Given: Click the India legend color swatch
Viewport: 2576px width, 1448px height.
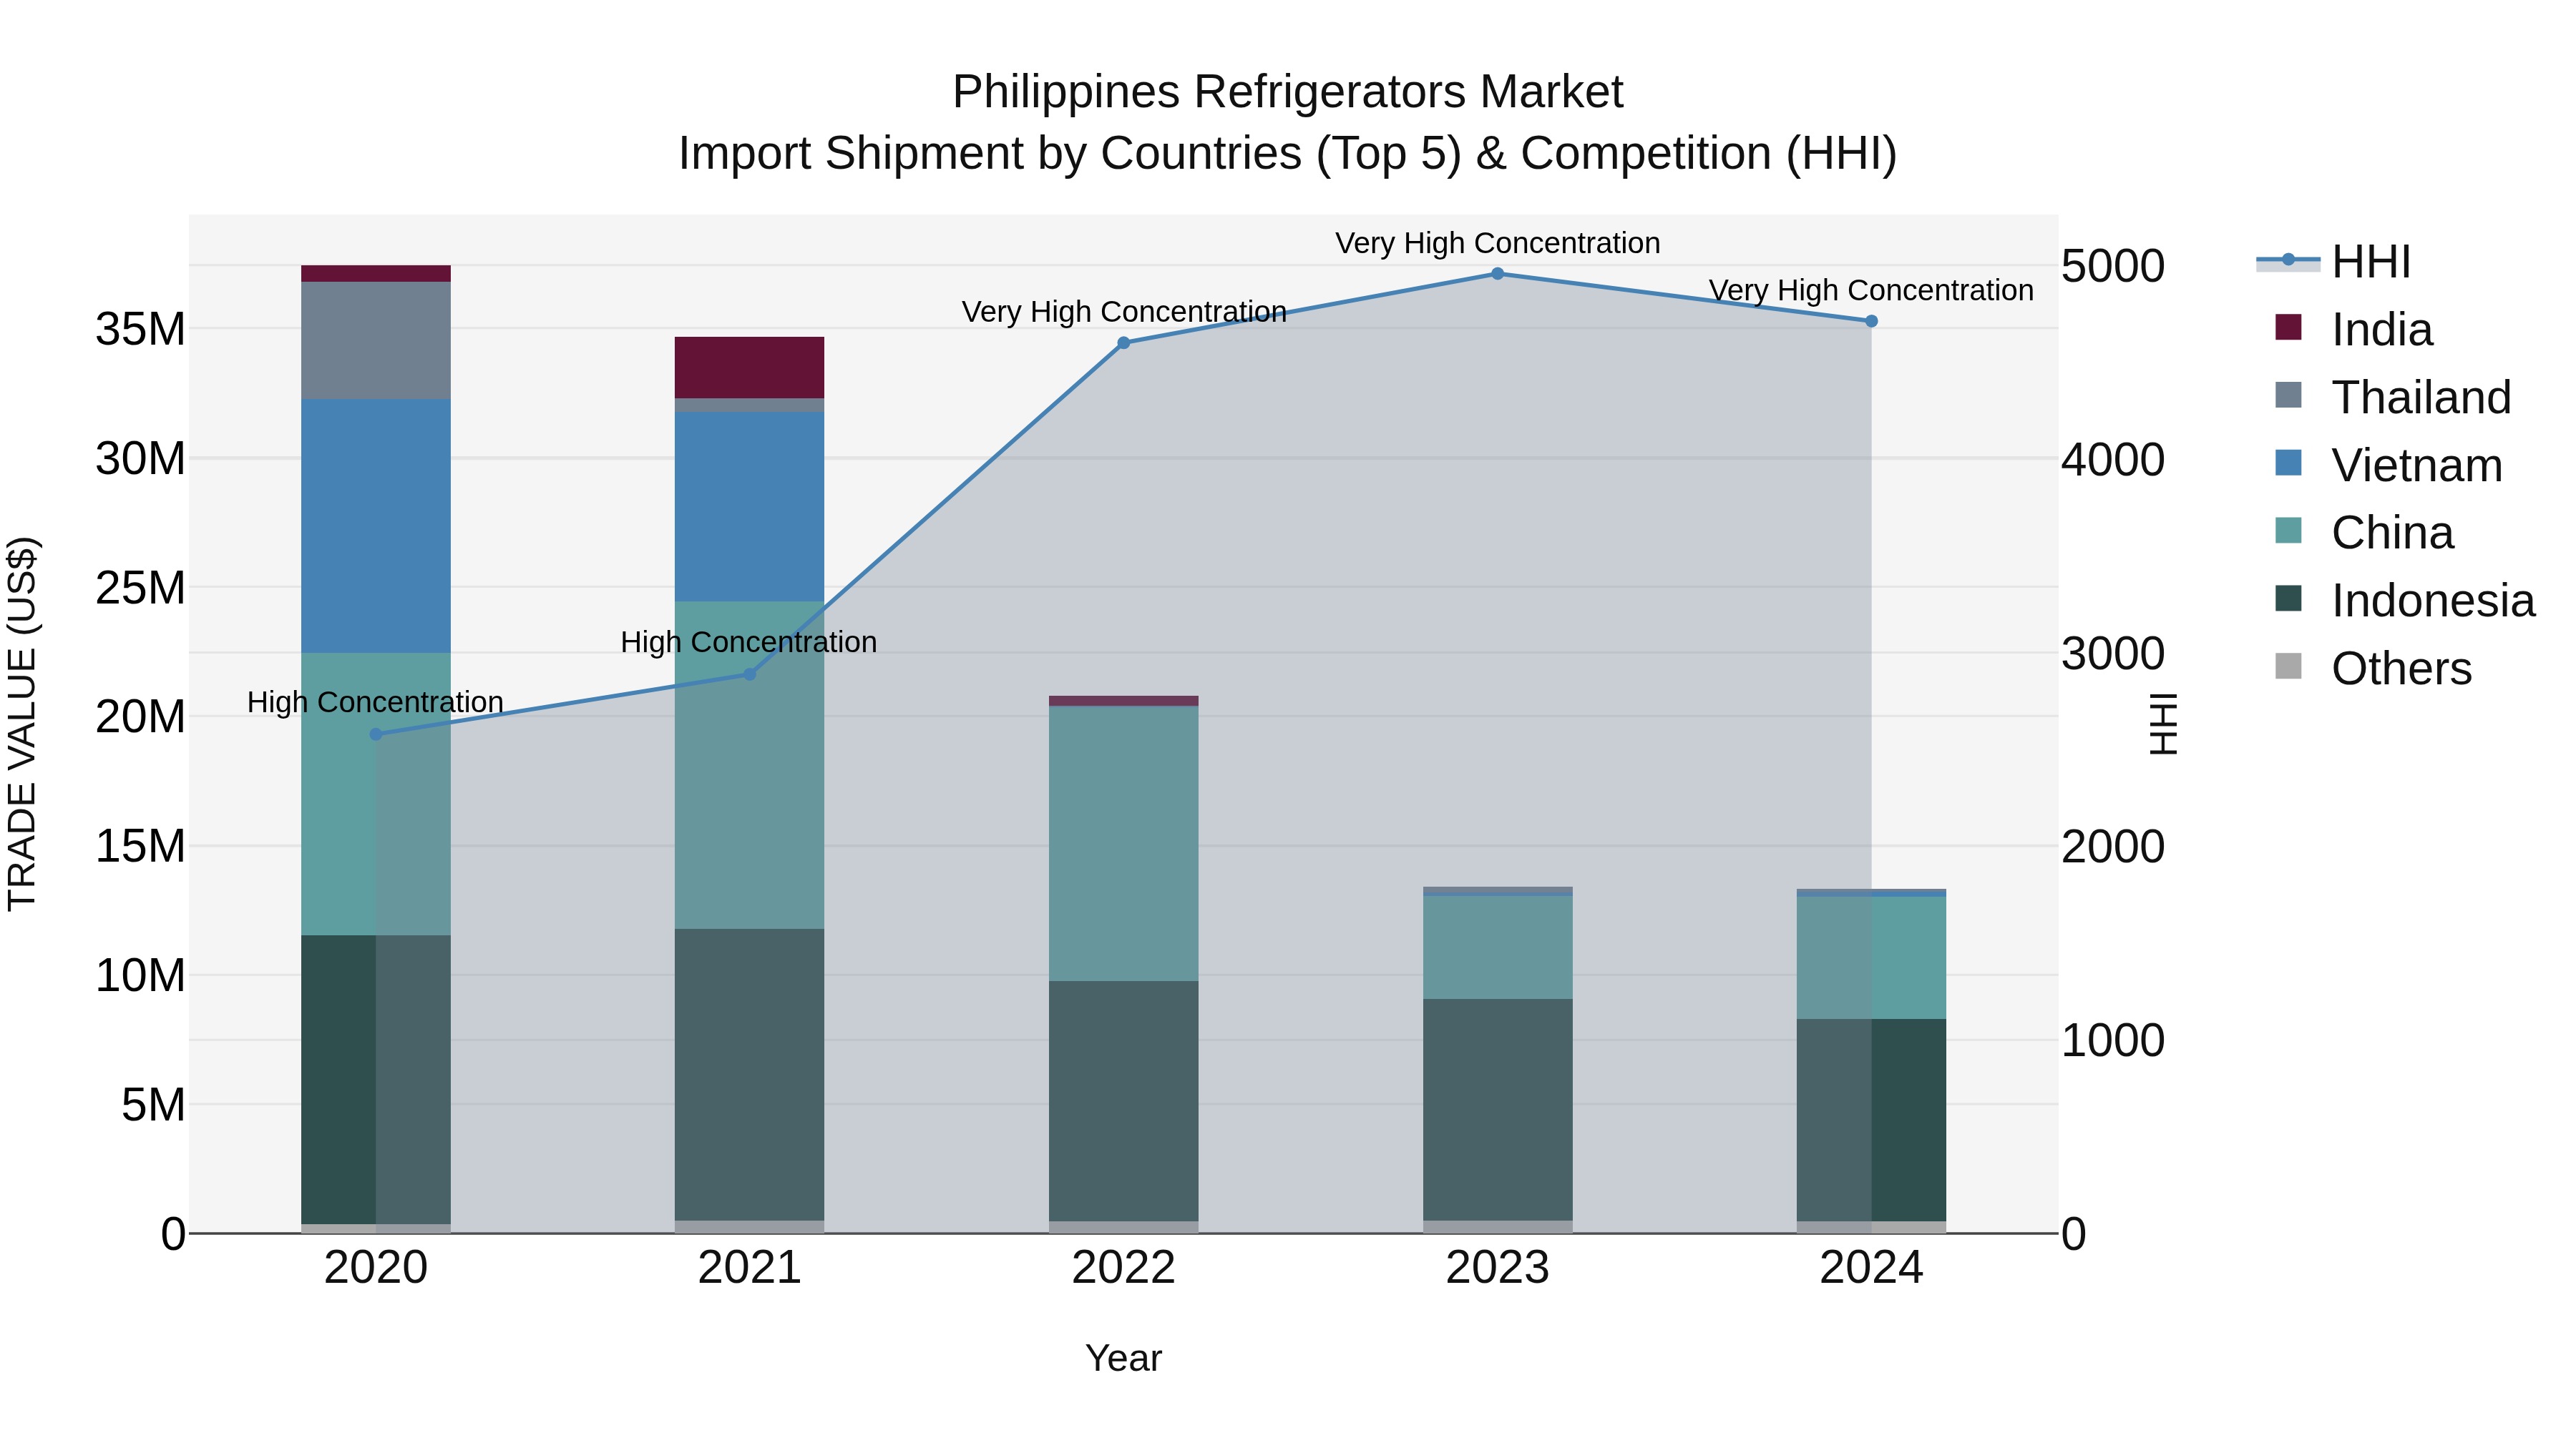Looking at the screenshot, I should (2288, 327).
